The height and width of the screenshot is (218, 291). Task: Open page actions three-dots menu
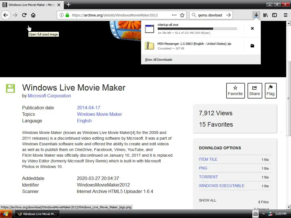(174, 15)
